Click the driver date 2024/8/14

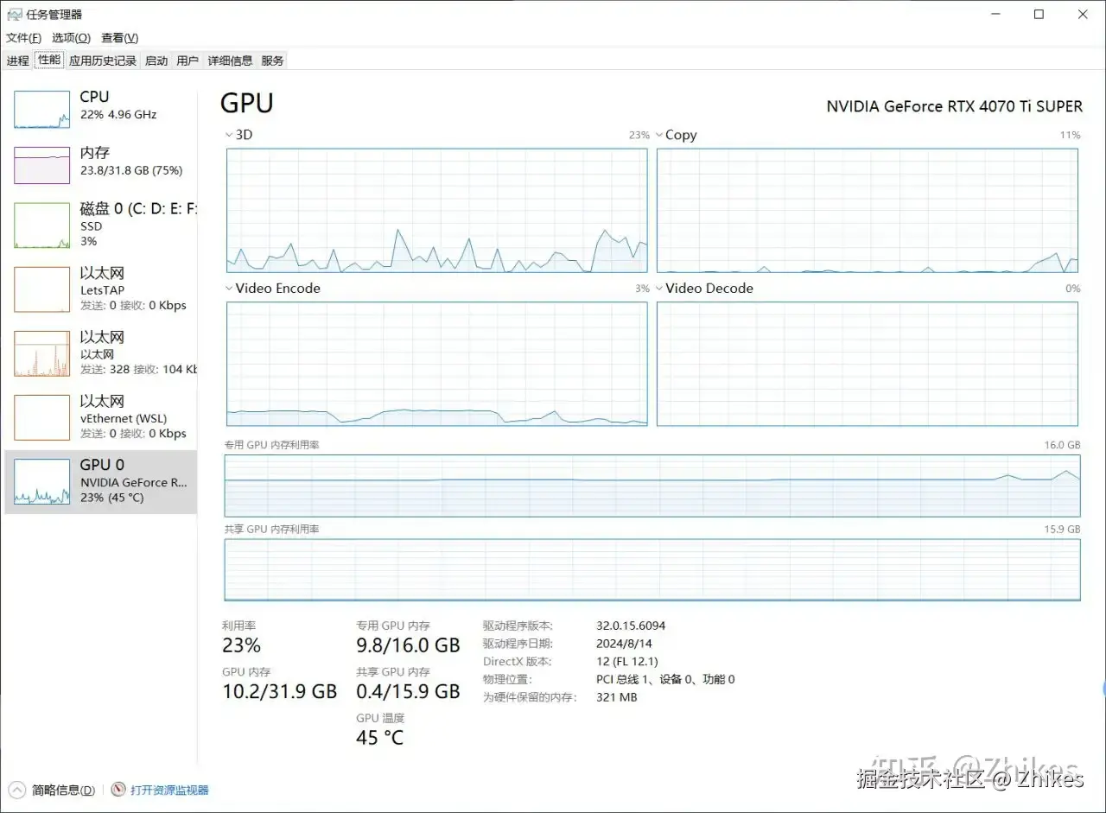(x=623, y=644)
